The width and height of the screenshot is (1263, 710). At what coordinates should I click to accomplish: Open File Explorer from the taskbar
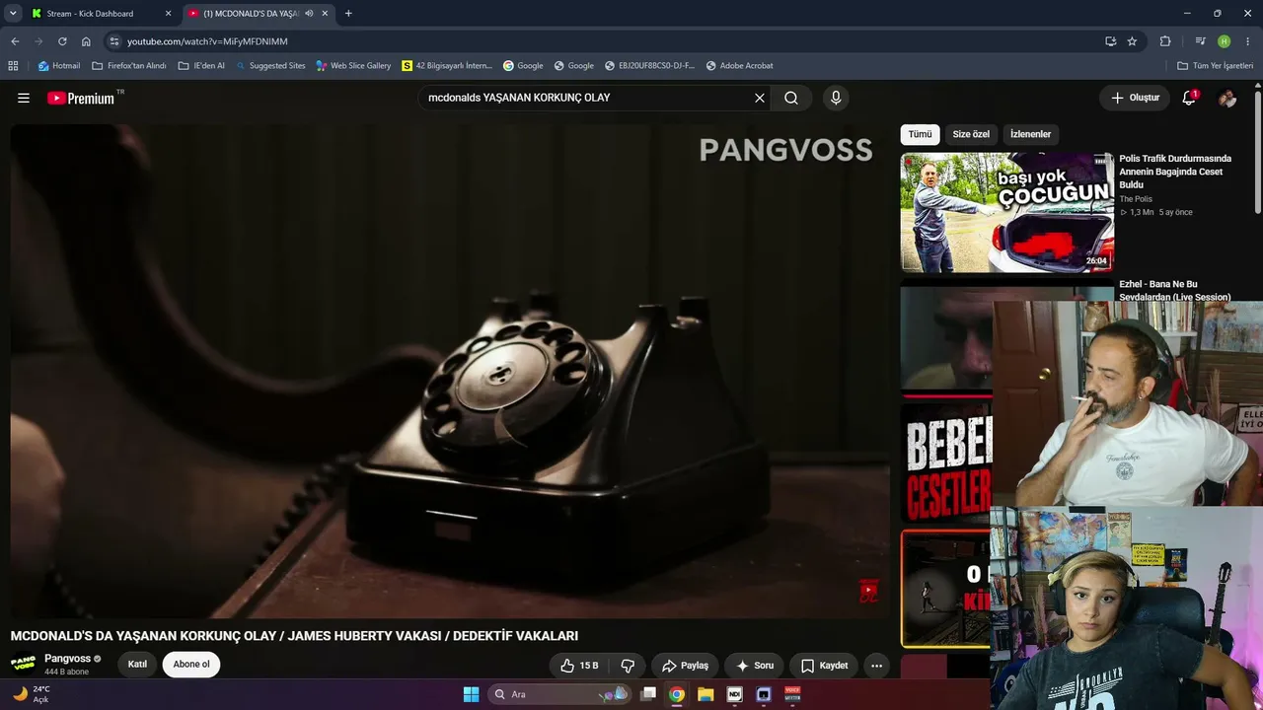(x=706, y=694)
